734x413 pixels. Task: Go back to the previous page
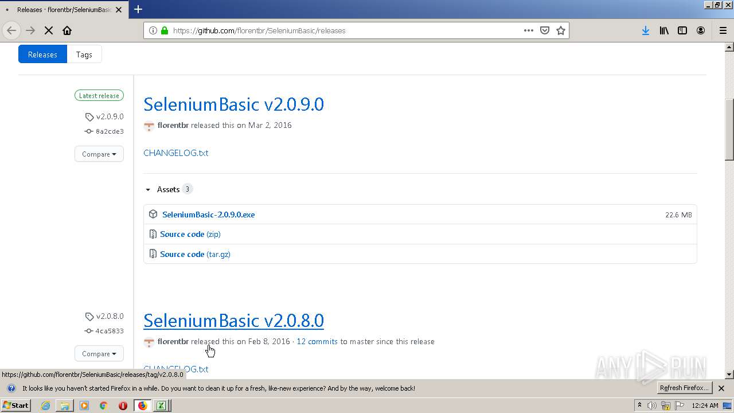(11, 30)
